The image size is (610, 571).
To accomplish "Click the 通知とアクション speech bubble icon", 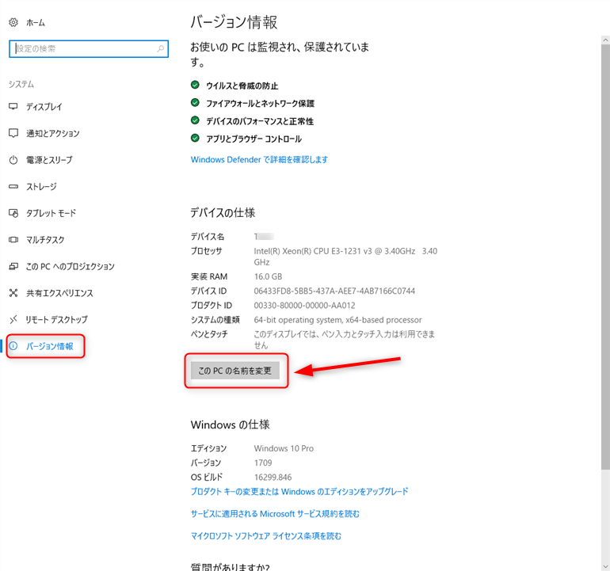I will [x=13, y=133].
